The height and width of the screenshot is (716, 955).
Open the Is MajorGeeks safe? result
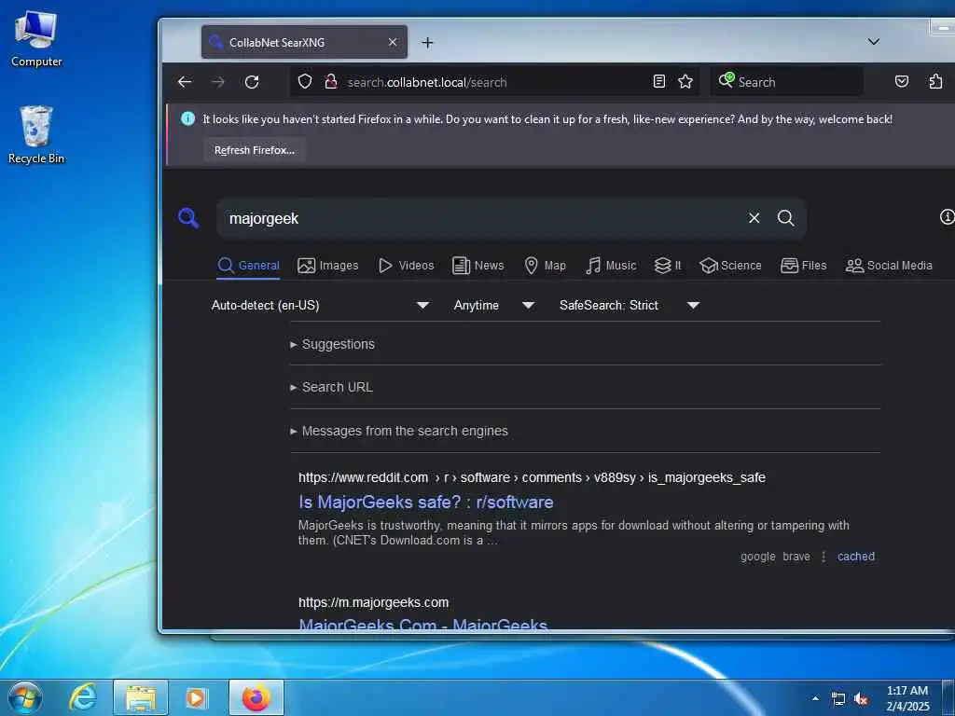pos(425,503)
